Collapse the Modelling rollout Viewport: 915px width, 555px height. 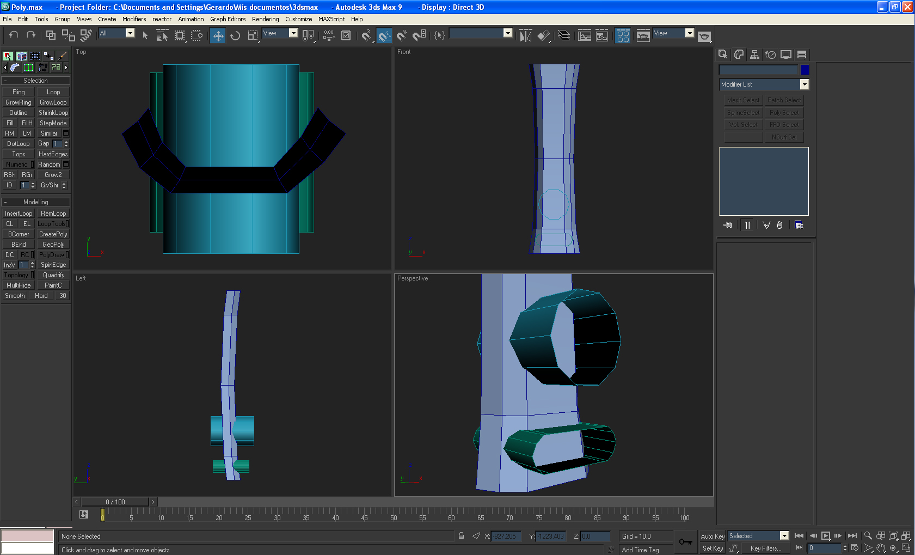36,202
